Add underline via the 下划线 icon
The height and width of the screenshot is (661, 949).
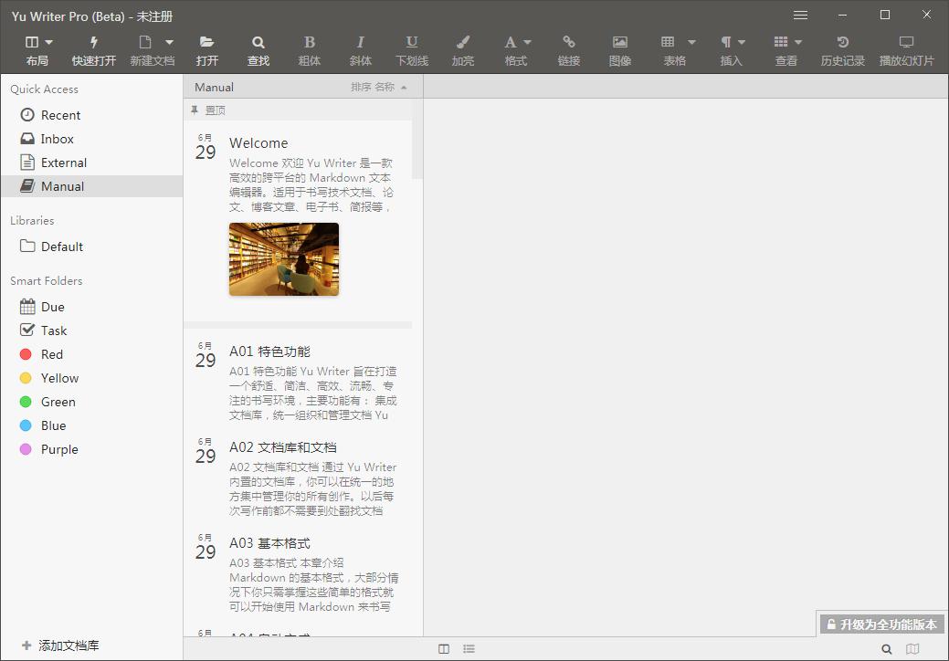tap(411, 50)
